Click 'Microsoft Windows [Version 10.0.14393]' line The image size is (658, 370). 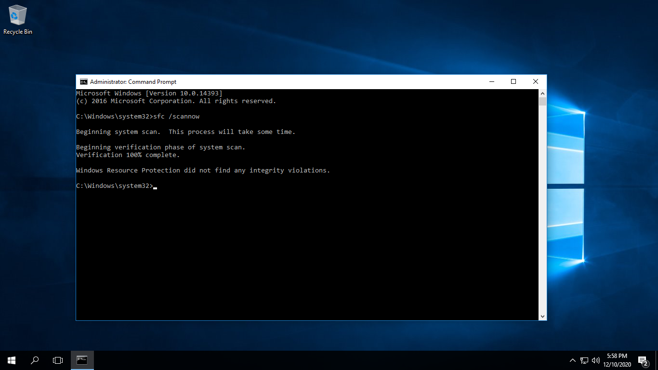pyautogui.click(x=149, y=93)
